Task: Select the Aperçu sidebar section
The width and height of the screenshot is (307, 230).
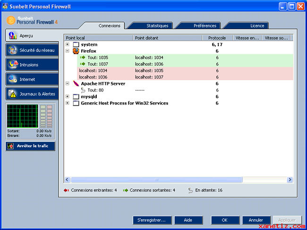Action: 32,35
